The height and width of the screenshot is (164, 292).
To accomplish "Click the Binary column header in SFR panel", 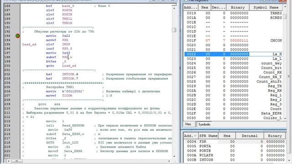I will pyautogui.click(x=275, y=136).
